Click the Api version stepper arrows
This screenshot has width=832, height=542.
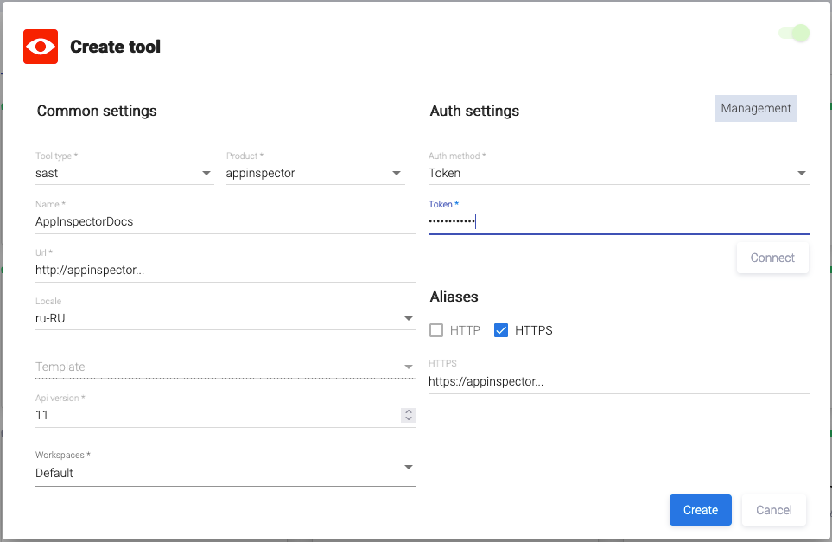tap(409, 415)
